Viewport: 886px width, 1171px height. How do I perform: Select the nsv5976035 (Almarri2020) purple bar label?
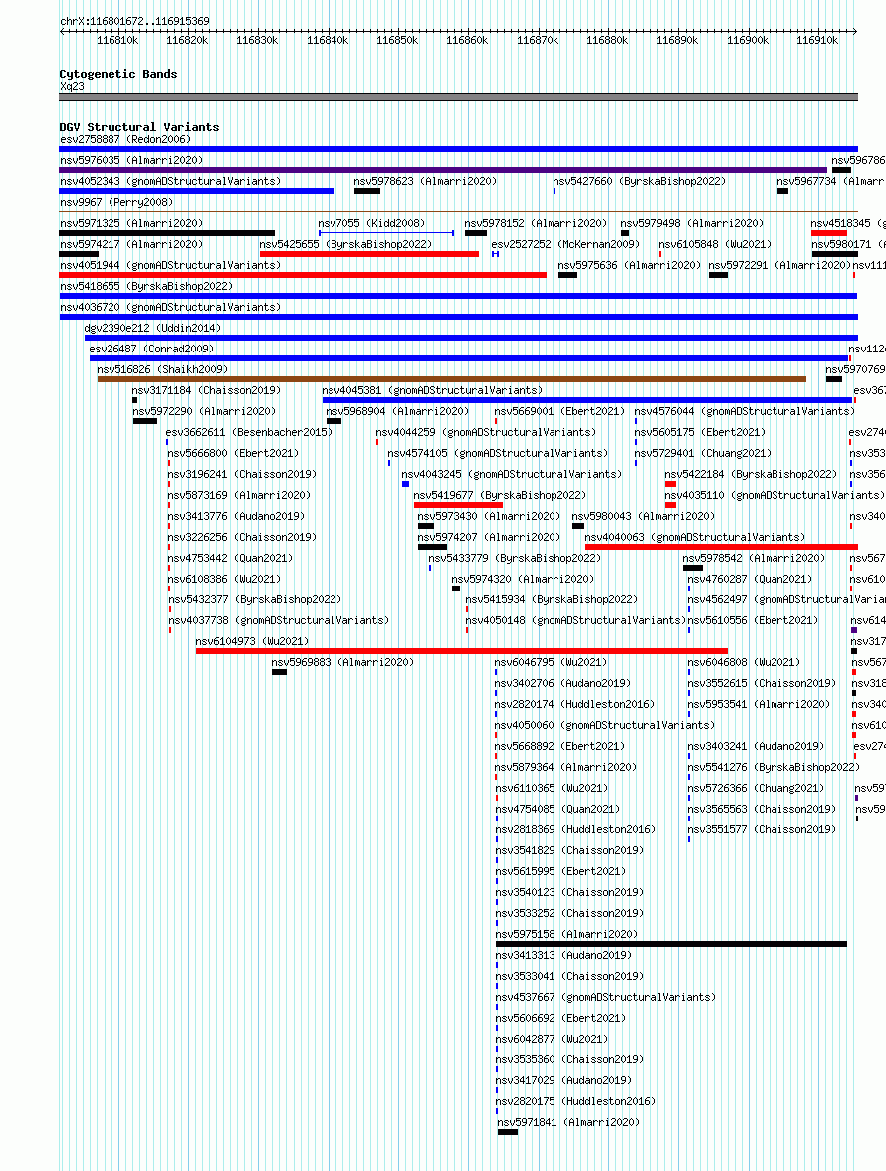[131, 160]
